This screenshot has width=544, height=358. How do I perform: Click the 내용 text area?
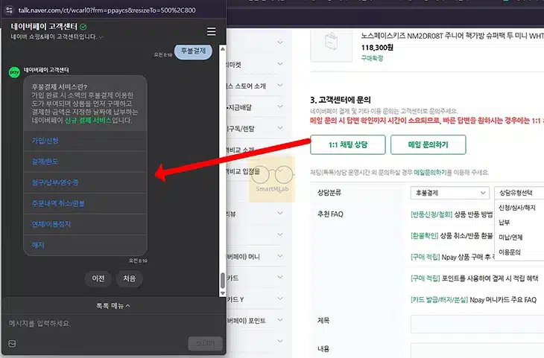pos(478,351)
